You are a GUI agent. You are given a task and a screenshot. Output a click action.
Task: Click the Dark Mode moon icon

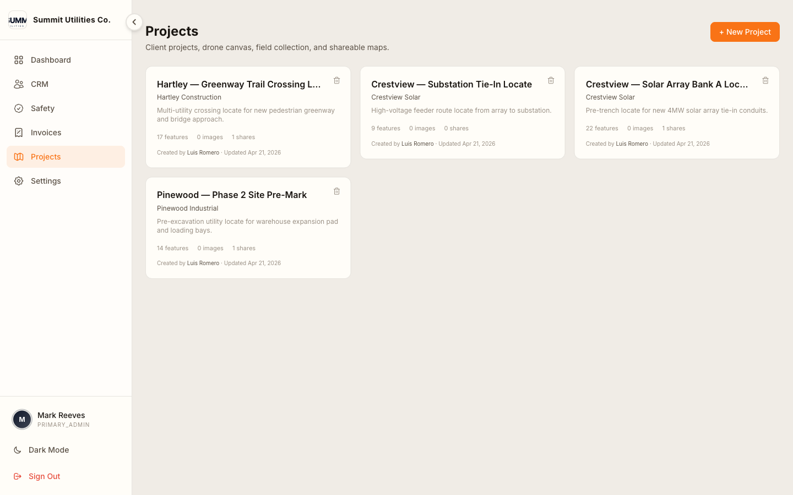click(x=17, y=450)
